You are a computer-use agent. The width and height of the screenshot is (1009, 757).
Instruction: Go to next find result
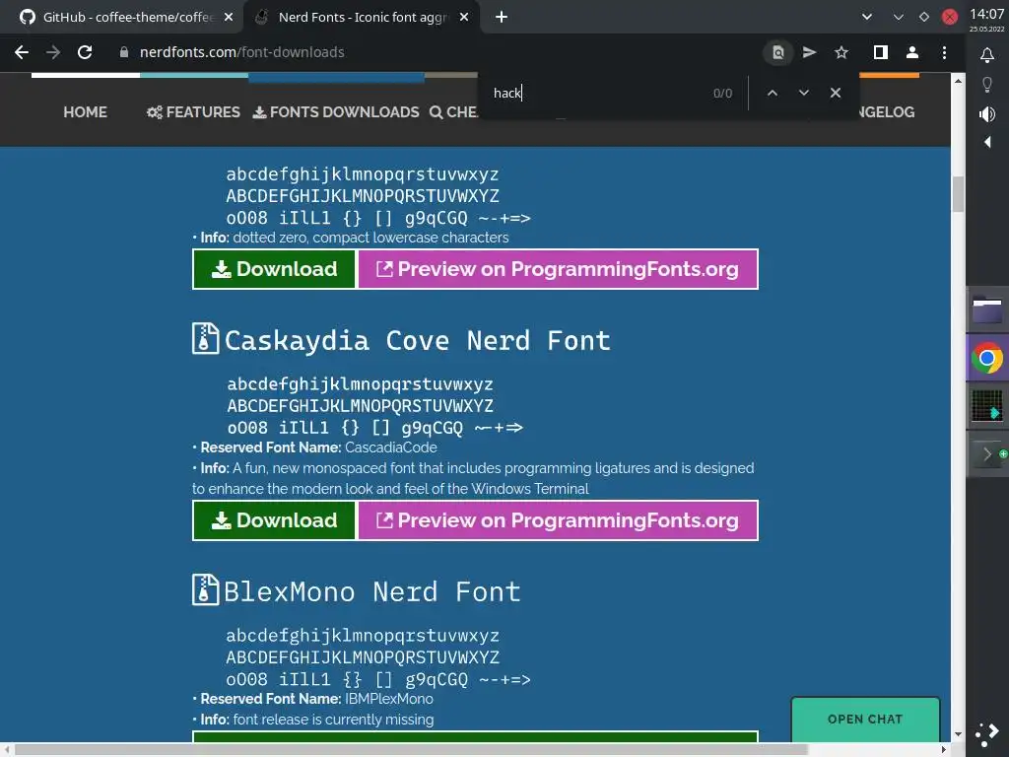coord(804,94)
